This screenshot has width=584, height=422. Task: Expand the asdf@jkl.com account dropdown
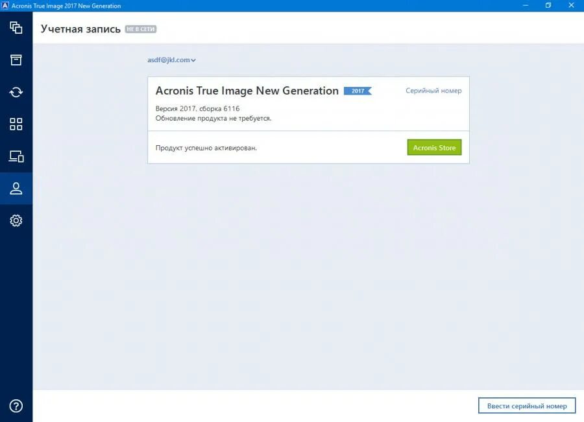click(170, 60)
